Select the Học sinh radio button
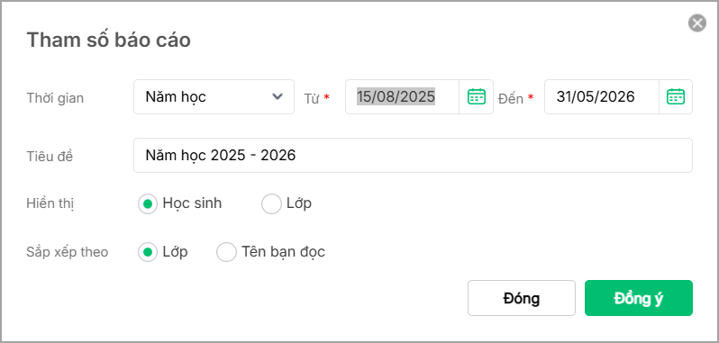This screenshot has width=719, height=343. point(148,203)
